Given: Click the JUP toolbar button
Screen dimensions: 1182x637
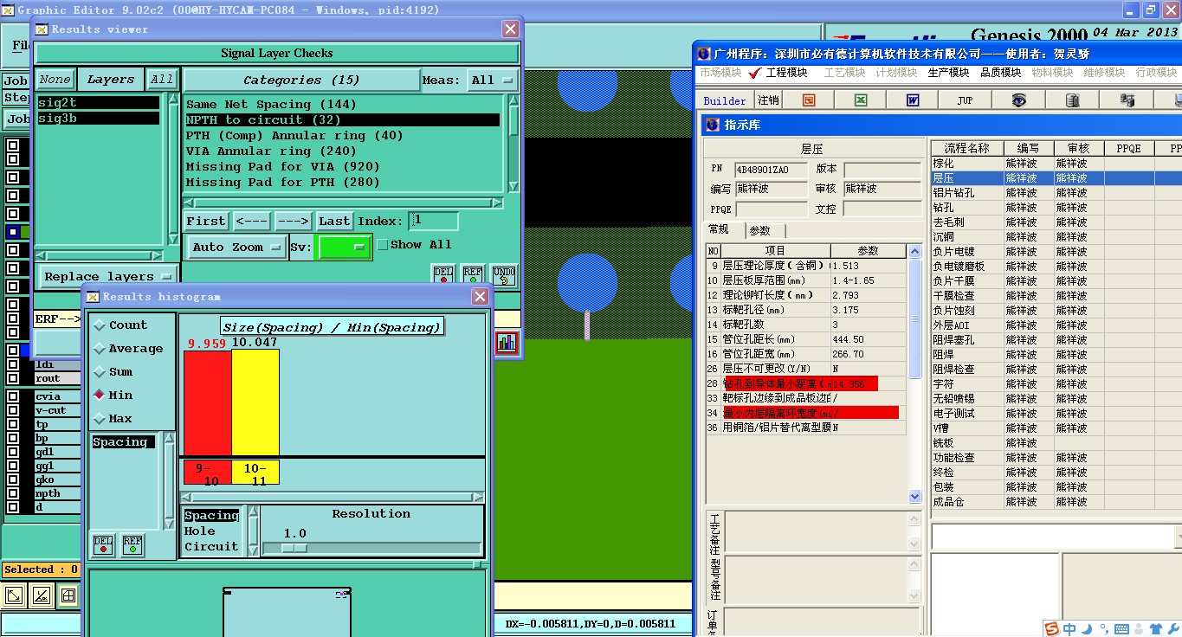Looking at the screenshot, I should click(966, 100).
